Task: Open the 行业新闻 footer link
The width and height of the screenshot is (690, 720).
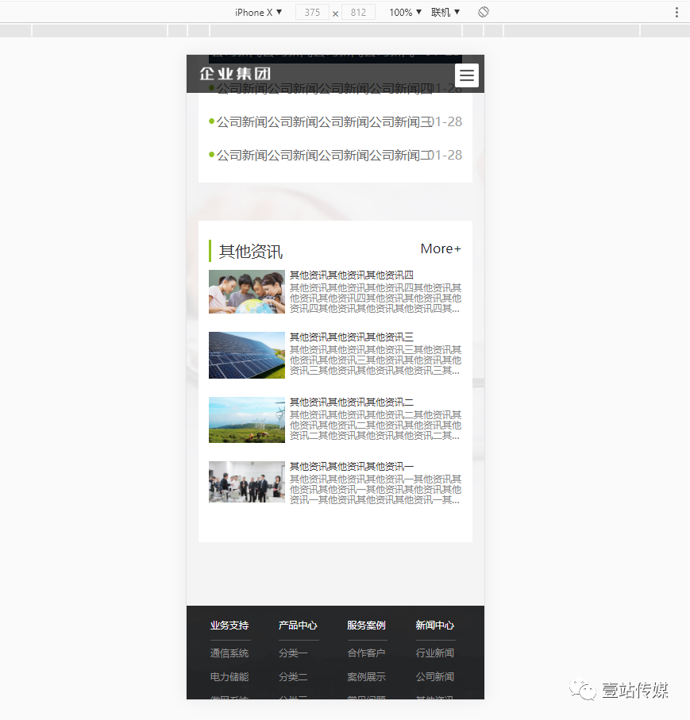Action: tap(434, 653)
